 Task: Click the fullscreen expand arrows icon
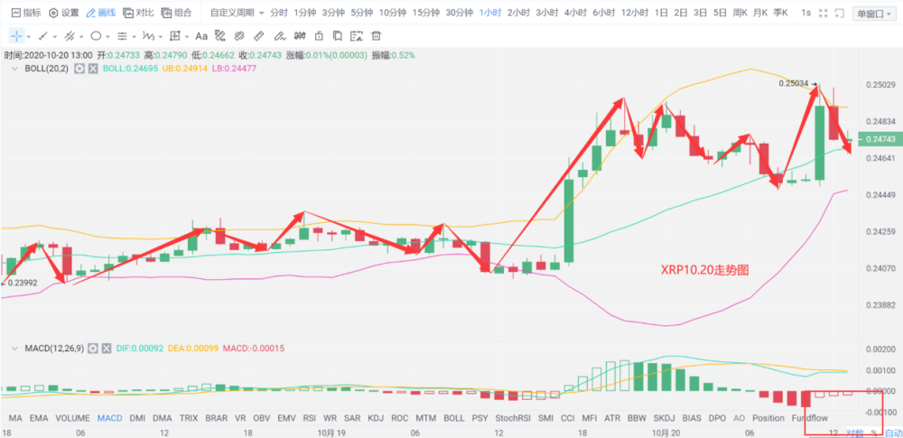824,14
